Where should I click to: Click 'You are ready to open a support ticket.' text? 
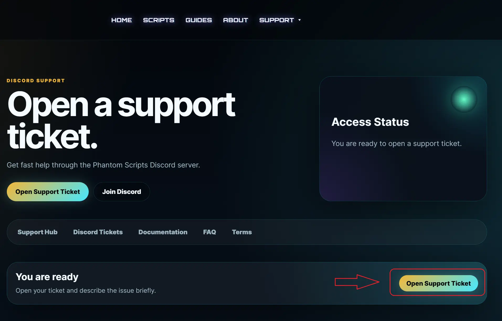click(397, 144)
